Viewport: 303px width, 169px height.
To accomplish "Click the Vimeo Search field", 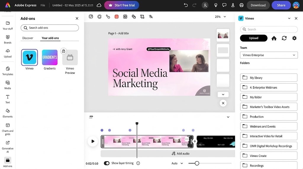I will [269, 29].
